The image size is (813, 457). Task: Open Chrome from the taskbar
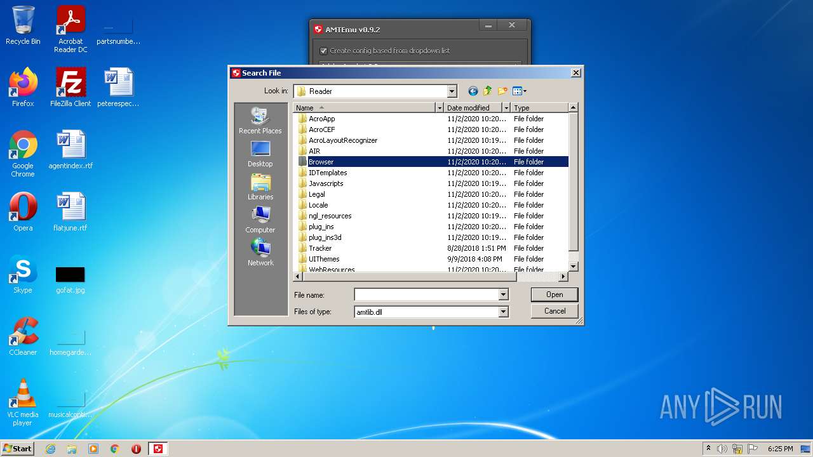(x=115, y=449)
